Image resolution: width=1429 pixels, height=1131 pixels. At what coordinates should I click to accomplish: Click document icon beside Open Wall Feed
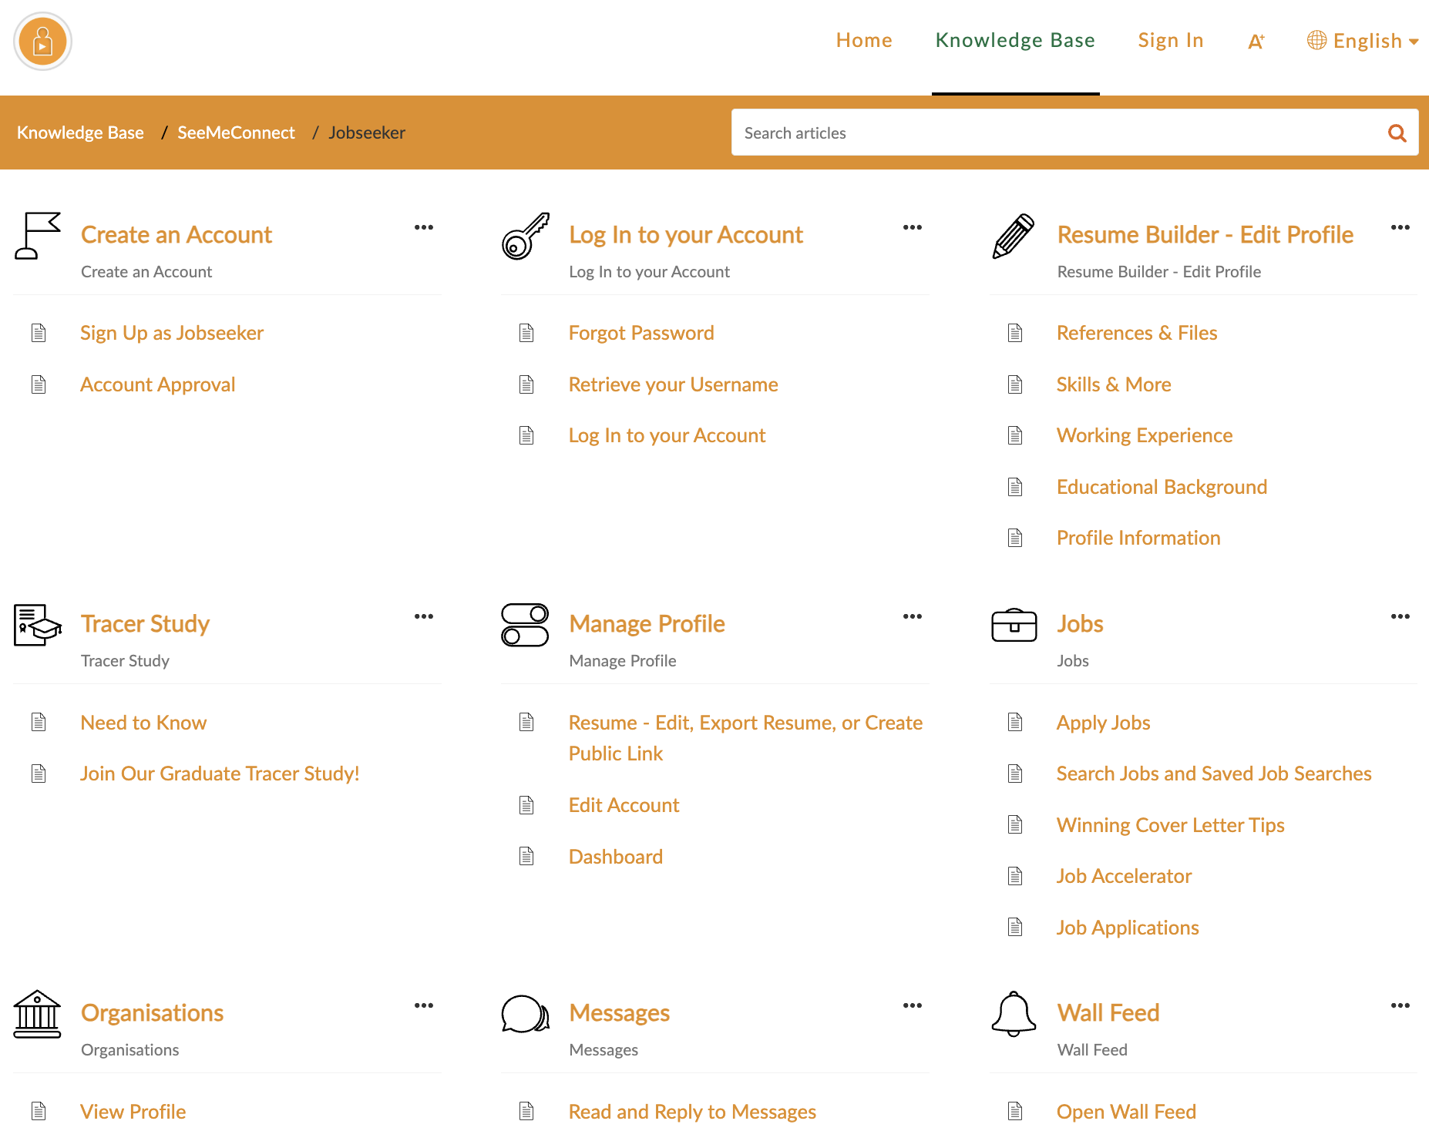point(1015,1111)
